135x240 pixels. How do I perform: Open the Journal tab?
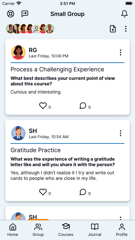pos(95,230)
